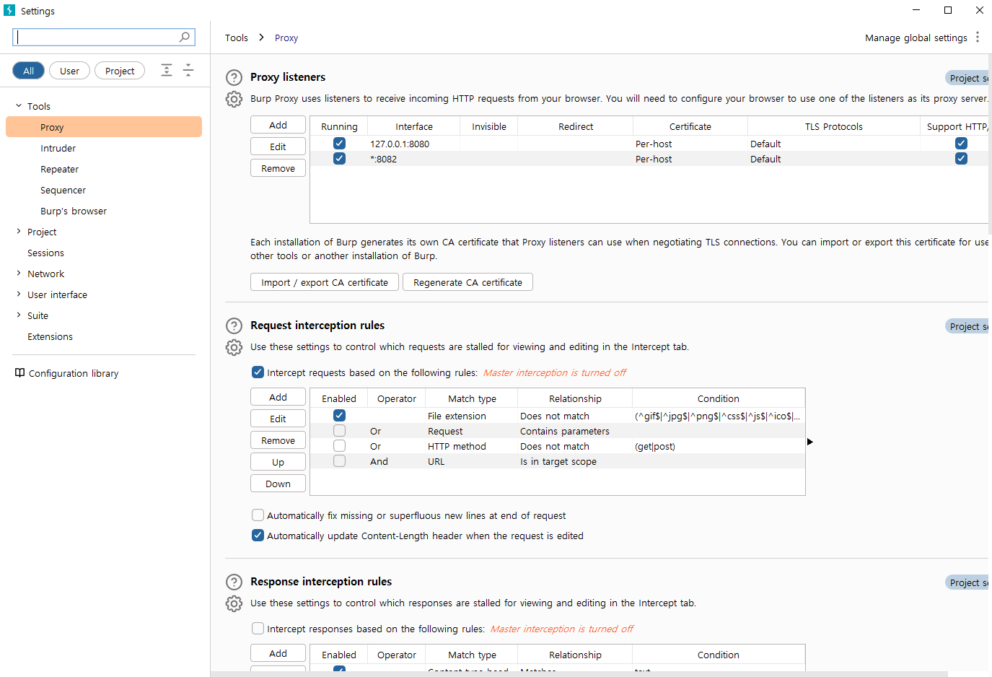Uncheck Running for listener *:8082
Screen dimensions: 992x677
coord(339,159)
